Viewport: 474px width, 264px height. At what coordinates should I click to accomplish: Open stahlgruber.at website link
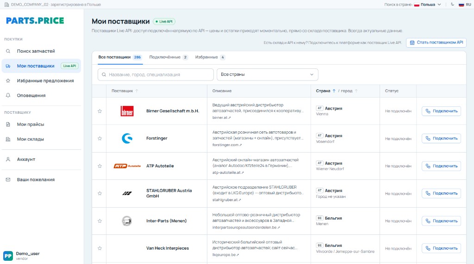tap(226, 200)
